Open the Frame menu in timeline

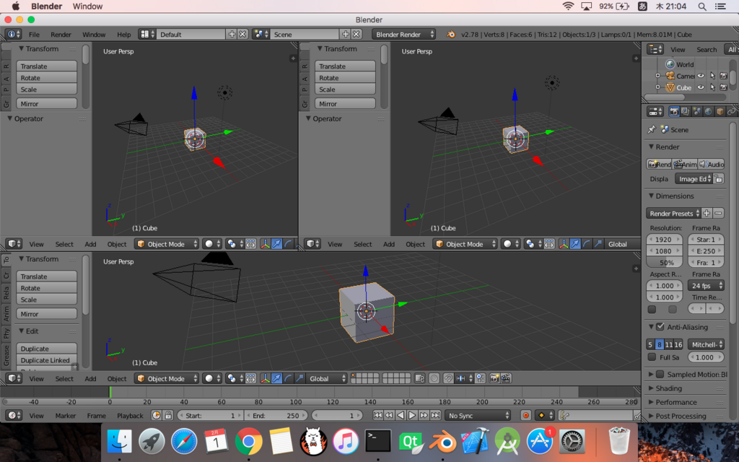(96, 415)
